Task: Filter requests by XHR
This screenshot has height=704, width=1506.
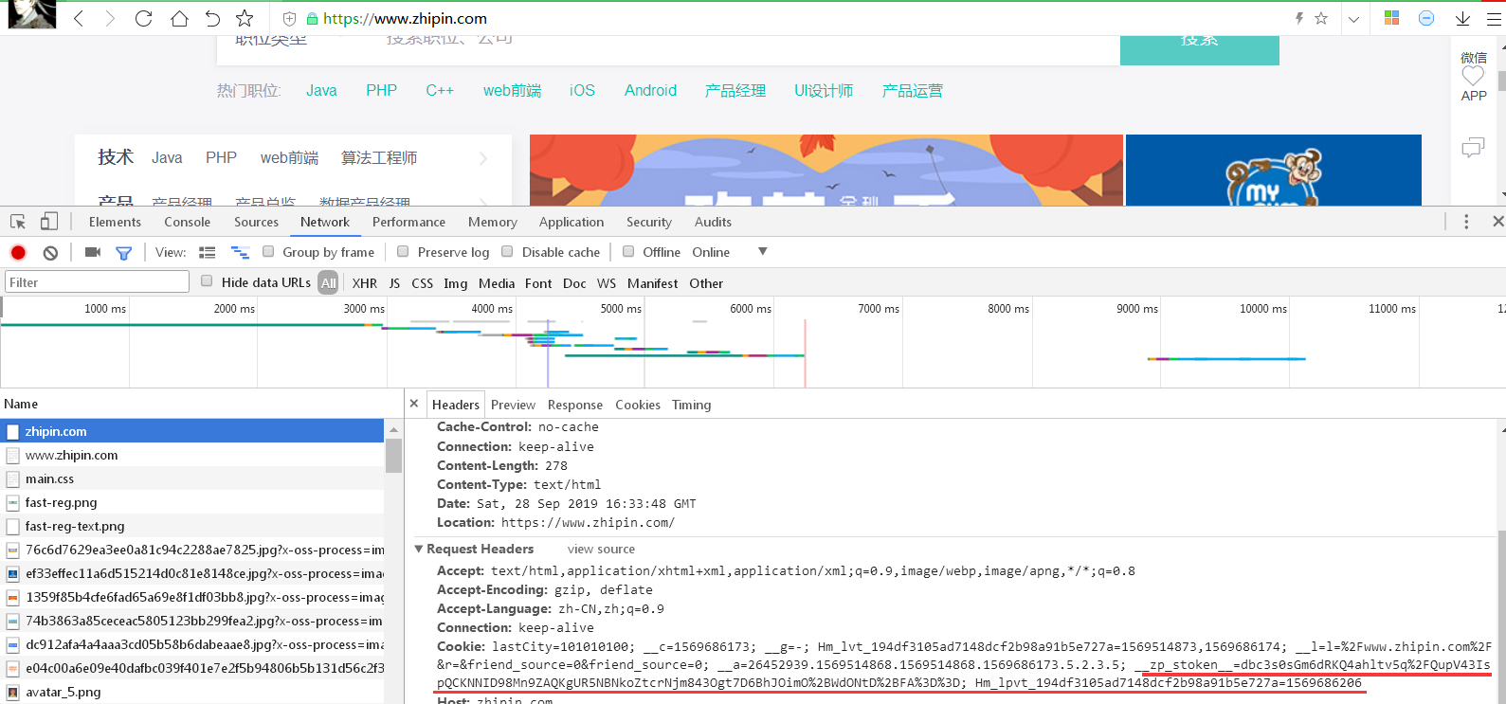Action: click(x=365, y=283)
